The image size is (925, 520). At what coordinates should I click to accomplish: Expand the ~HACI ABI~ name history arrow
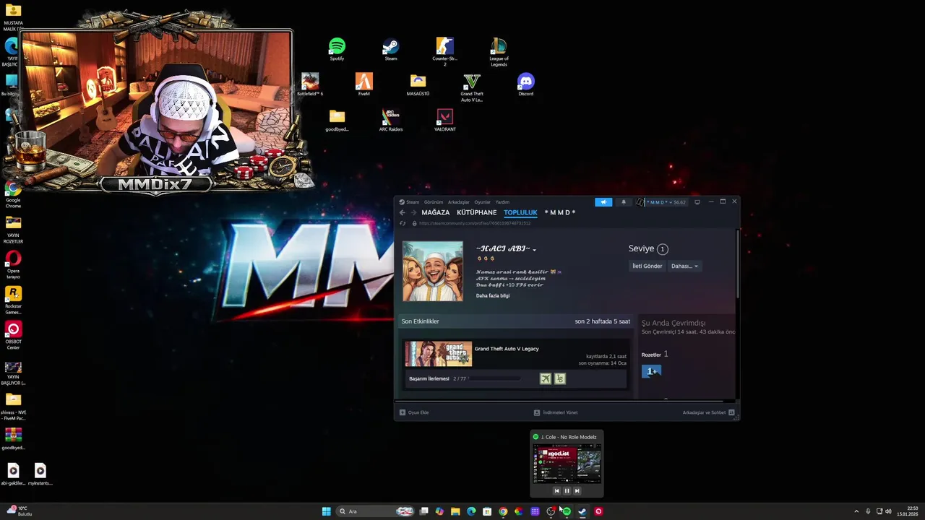pos(534,249)
